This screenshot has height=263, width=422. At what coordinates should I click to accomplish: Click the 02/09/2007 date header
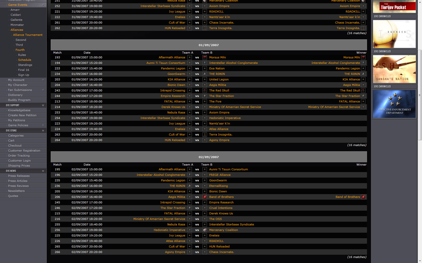tap(209, 157)
